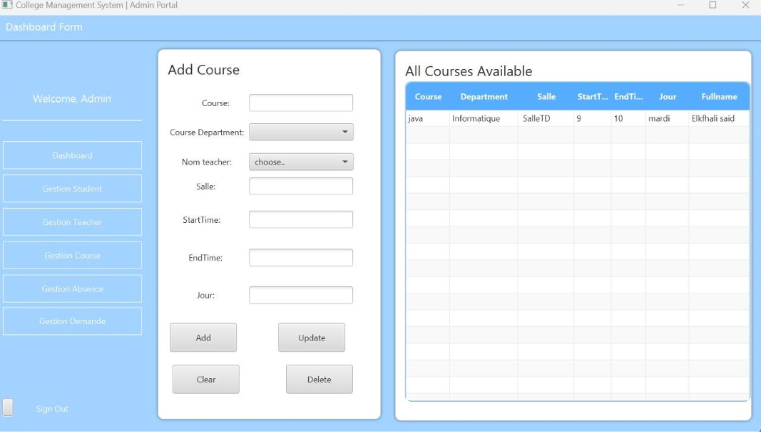This screenshot has width=761, height=433.
Task: Open Gestion Absence page
Action: pyautogui.click(x=72, y=288)
